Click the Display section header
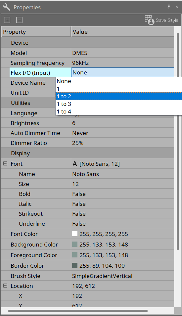182x316 pixels. [x=88, y=153]
